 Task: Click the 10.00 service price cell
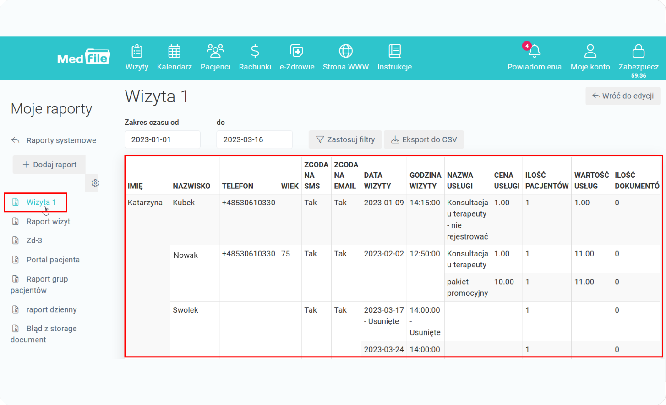pos(504,282)
